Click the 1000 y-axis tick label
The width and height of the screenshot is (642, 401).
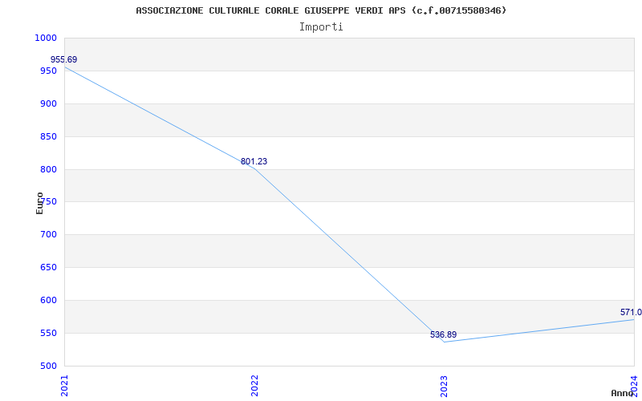click(46, 38)
